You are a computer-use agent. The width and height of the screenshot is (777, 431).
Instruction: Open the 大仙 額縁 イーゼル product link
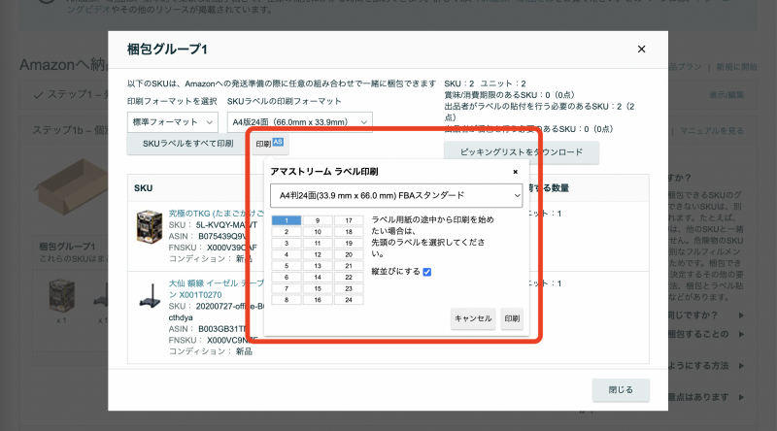pos(216,289)
